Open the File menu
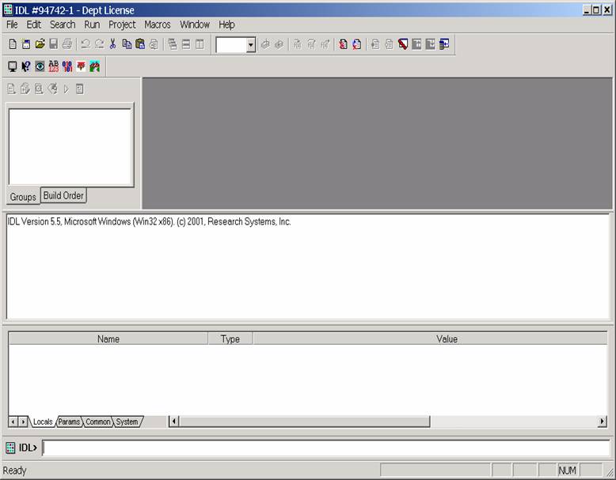The height and width of the screenshot is (480, 616). 12,25
